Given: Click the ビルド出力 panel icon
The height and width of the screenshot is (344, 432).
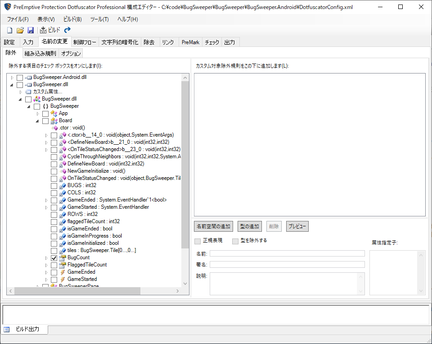Looking at the screenshot, I should 7,330.
